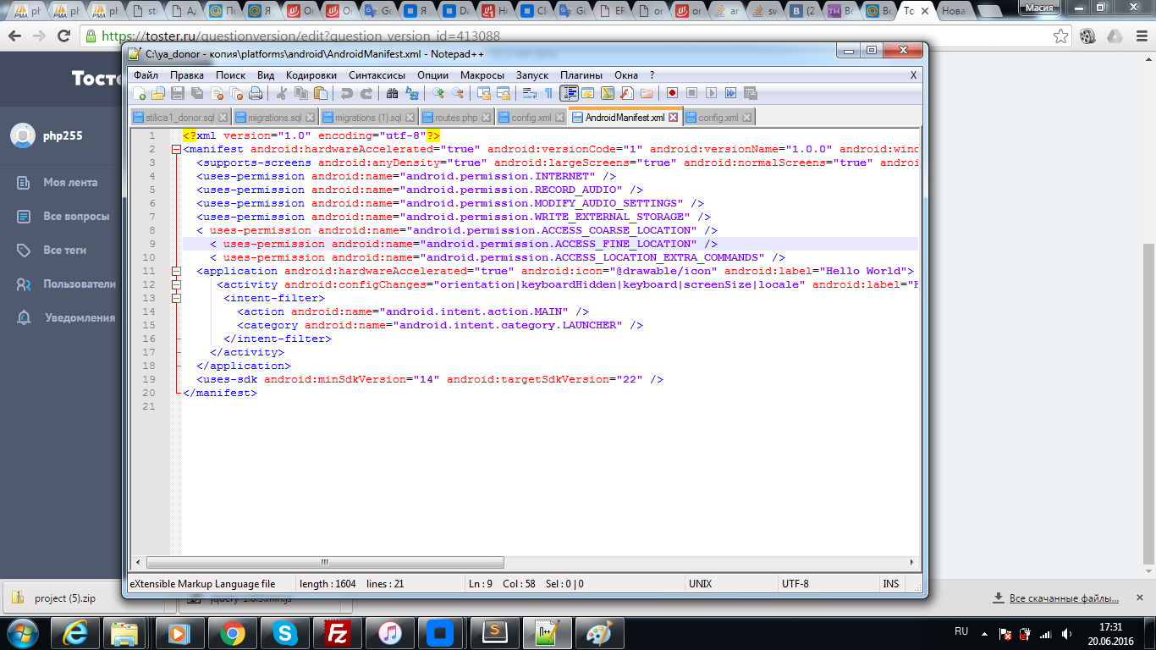The width and height of the screenshot is (1156, 650).
Task: Close the migrations.sql tab
Action: pyautogui.click(x=310, y=118)
